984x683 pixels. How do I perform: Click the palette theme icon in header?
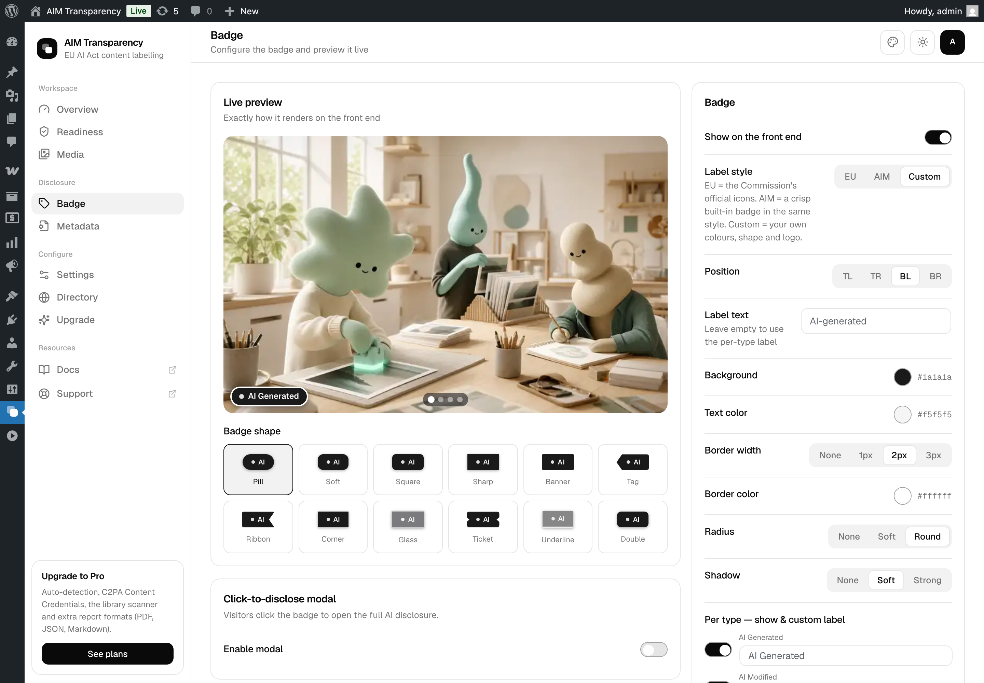click(x=892, y=42)
